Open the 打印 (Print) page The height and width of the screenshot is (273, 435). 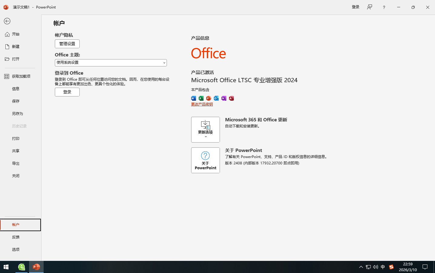pos(21,139)
